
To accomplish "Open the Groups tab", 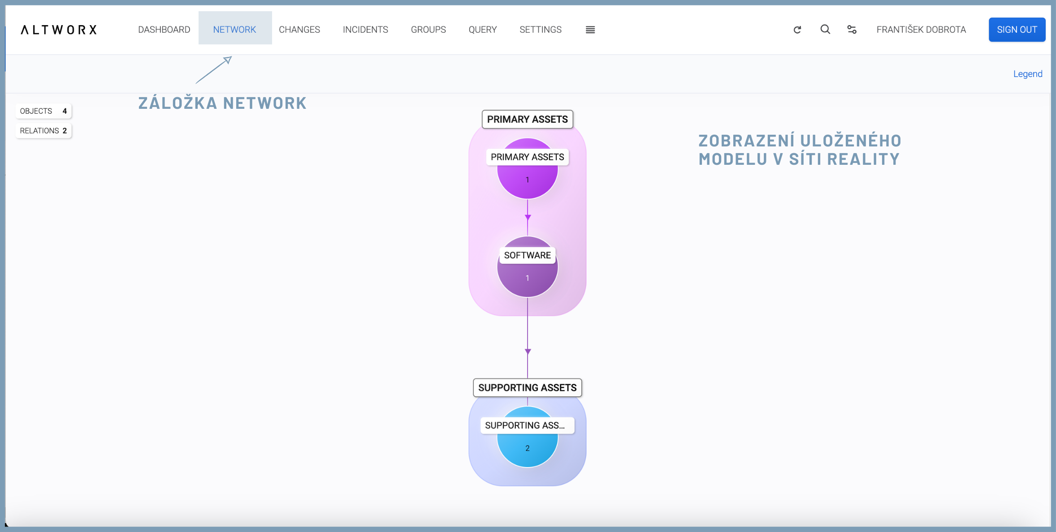I will coord(428,30).
